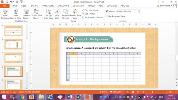Image resolution: width=178 pixels, height=100 pixels.
Task: Open Windows Start menu
Action: point(4,97)
